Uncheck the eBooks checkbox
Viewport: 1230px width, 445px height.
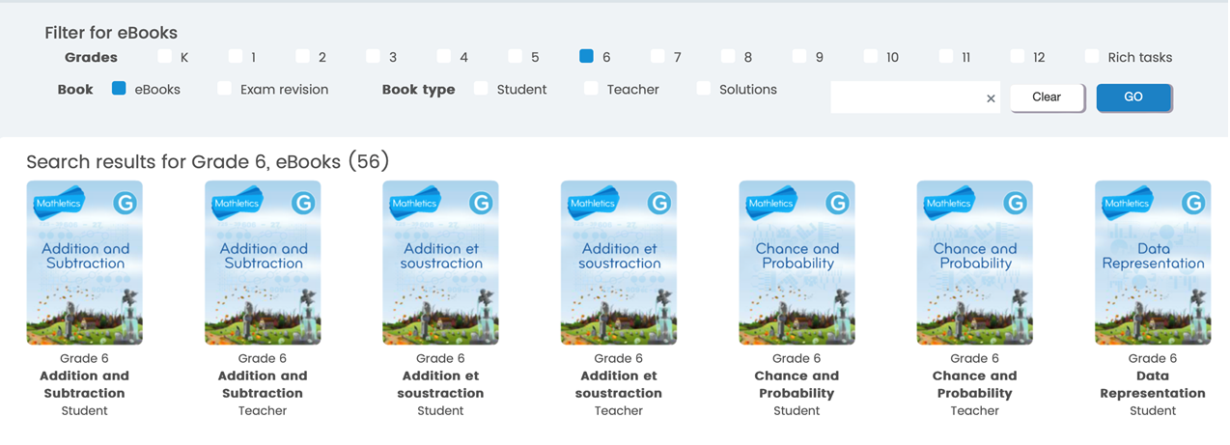click(119, 89)
